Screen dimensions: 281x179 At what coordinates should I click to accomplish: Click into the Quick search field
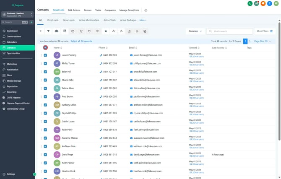[232, 31]
